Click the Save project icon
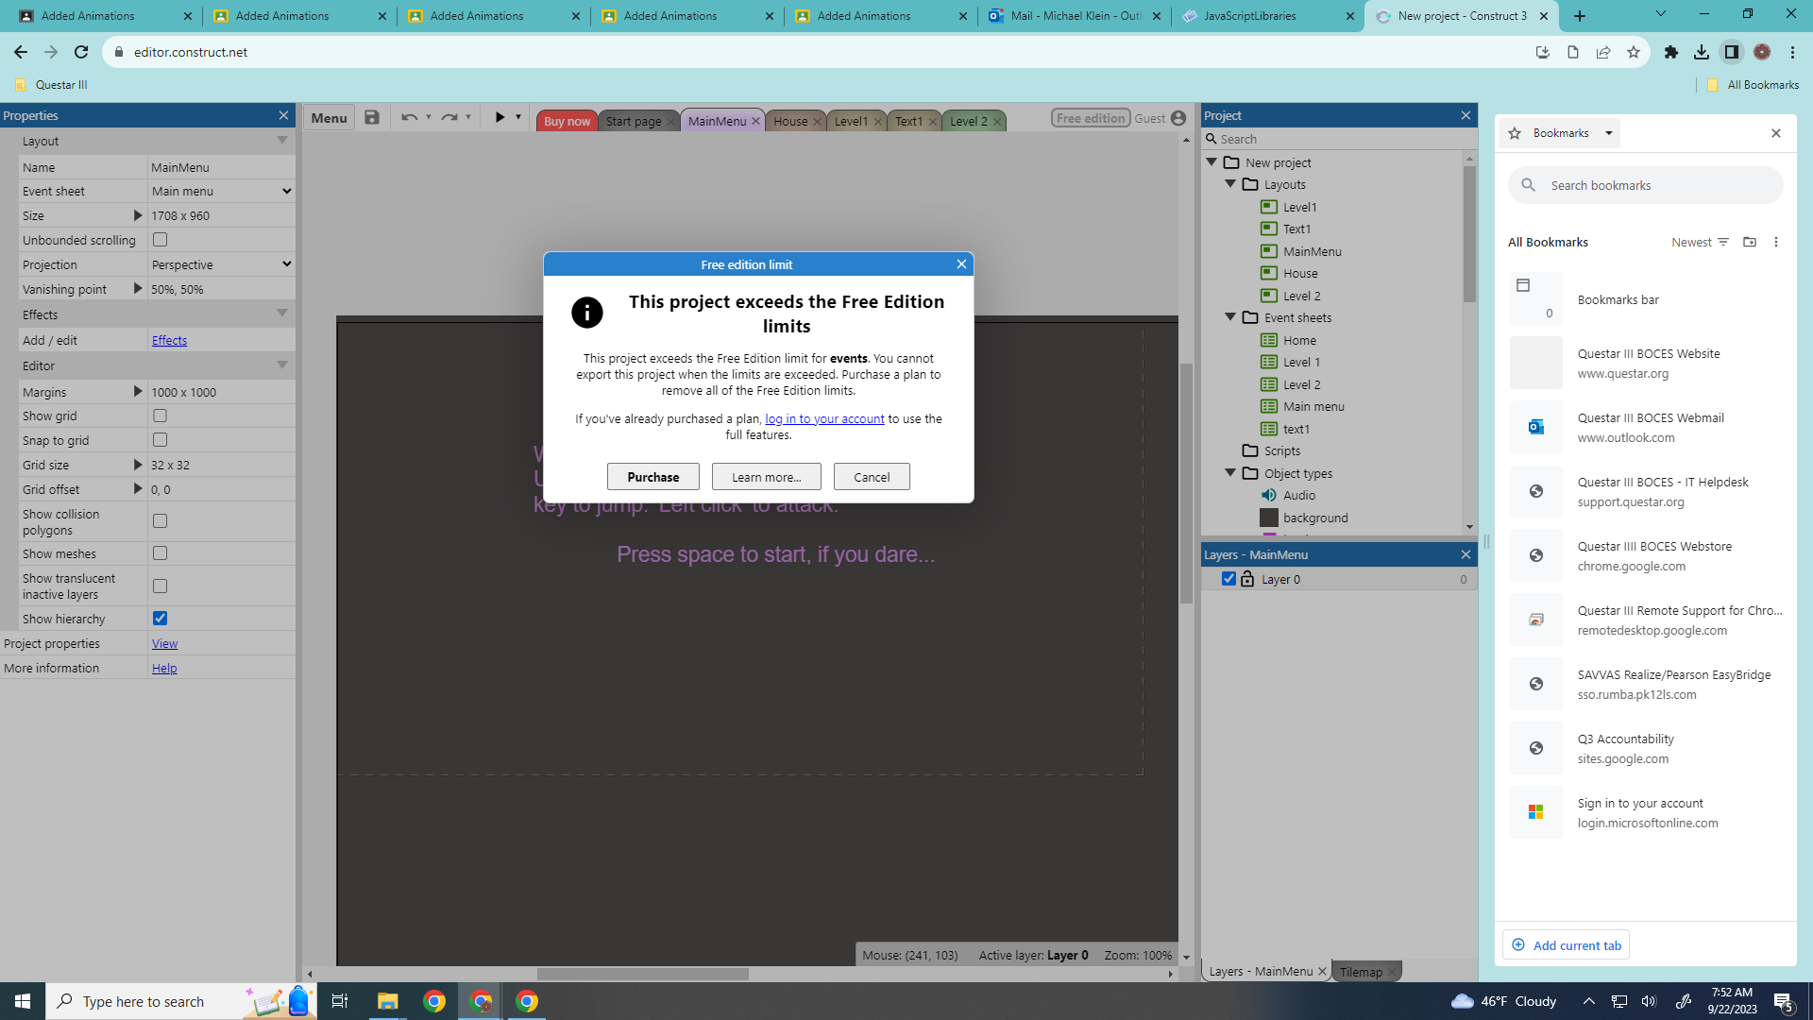The image size is (1813, 1020). point(372,118)
